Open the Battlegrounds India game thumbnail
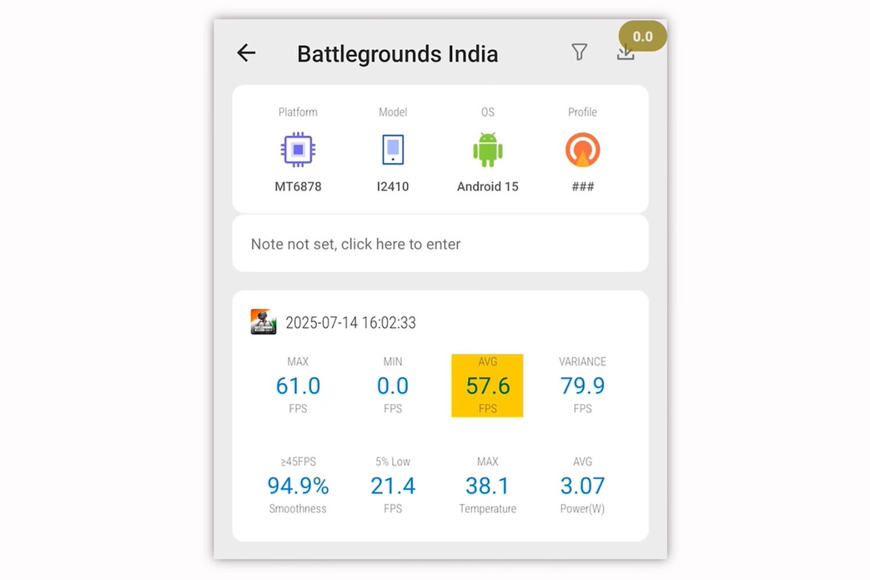 click(263, 322)
